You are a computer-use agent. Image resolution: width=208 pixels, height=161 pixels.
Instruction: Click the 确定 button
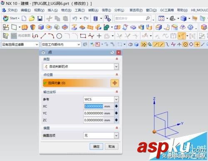(x=97, y=146)
